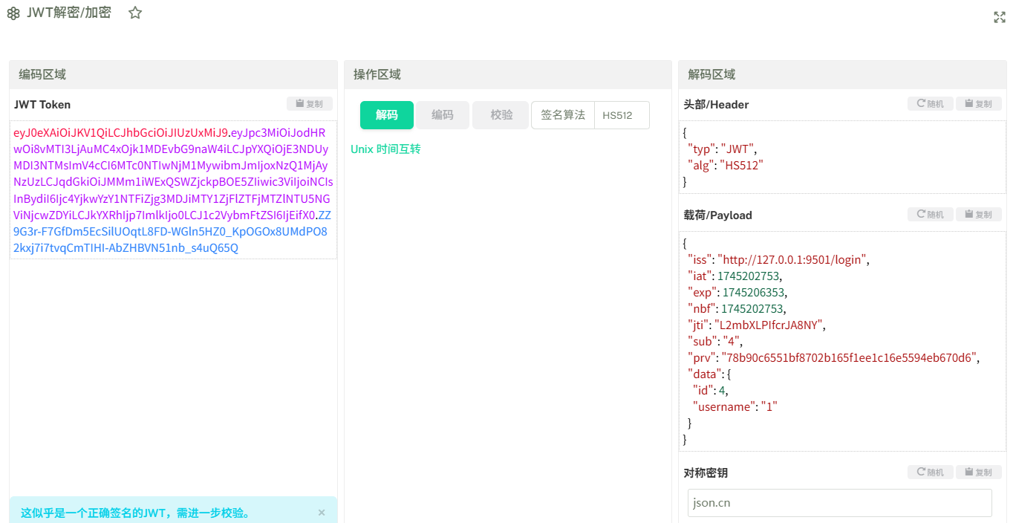Copy the 对称密钥 value
The image size is (1016, 523).
979,472
